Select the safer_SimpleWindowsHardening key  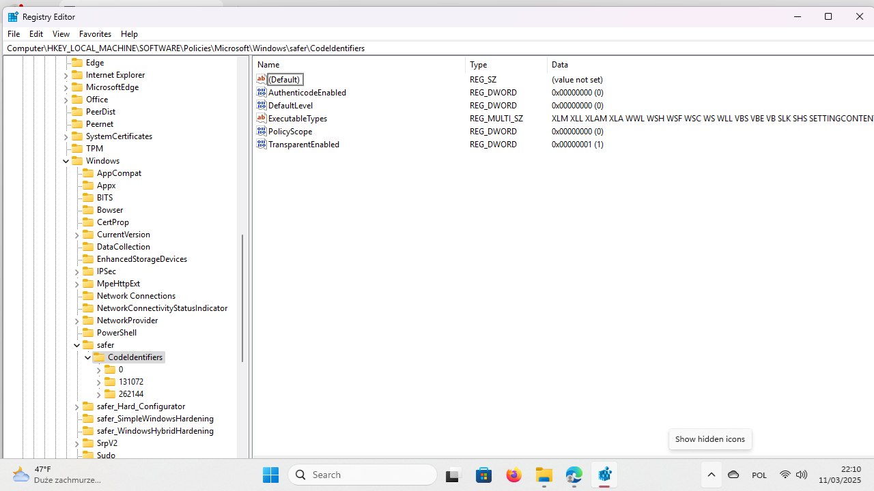(x=155, y=418)
